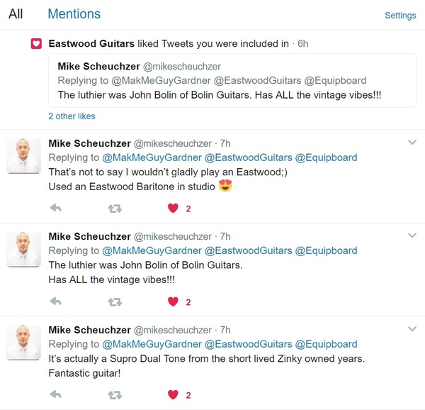Reply to the John Bolin luthier tweet
The width and height of the screenshot is (425, 410).
point(56,301)
